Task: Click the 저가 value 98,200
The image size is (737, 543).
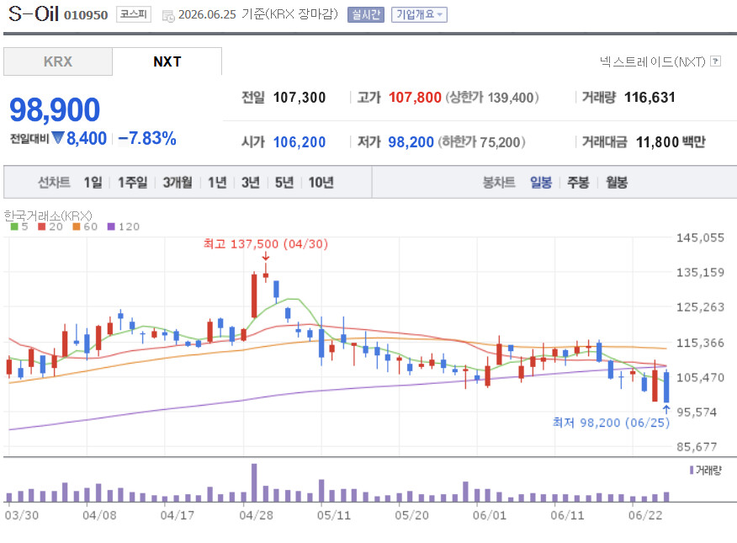Action: (x=411, y=142)
